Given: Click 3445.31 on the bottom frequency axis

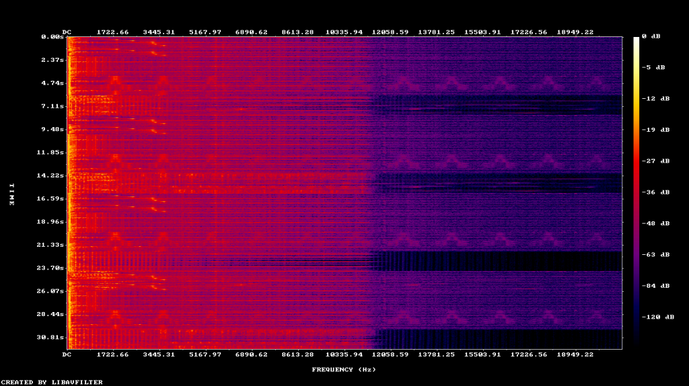Looking at the screenshot, I should [159, 354].
